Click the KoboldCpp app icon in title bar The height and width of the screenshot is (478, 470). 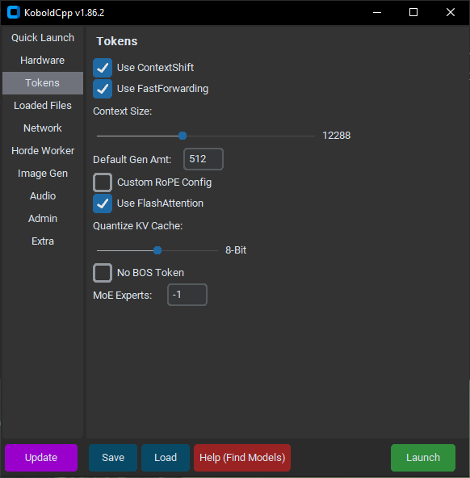click(14, 12)
